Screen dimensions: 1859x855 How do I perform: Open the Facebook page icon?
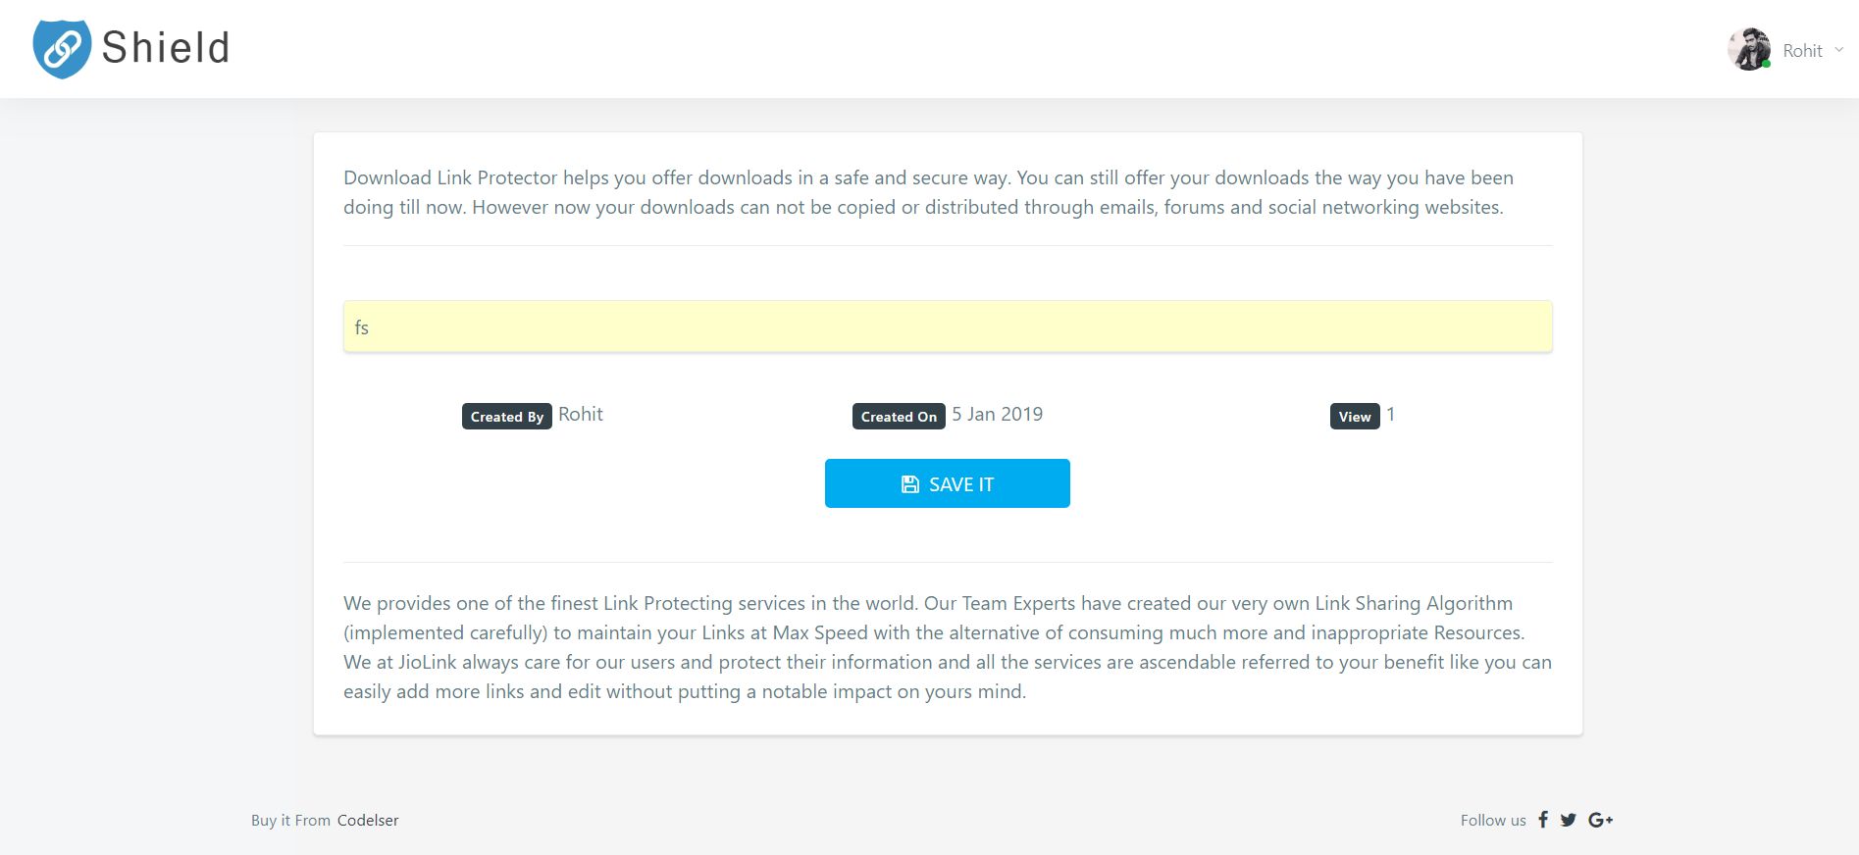(1543, 820)
